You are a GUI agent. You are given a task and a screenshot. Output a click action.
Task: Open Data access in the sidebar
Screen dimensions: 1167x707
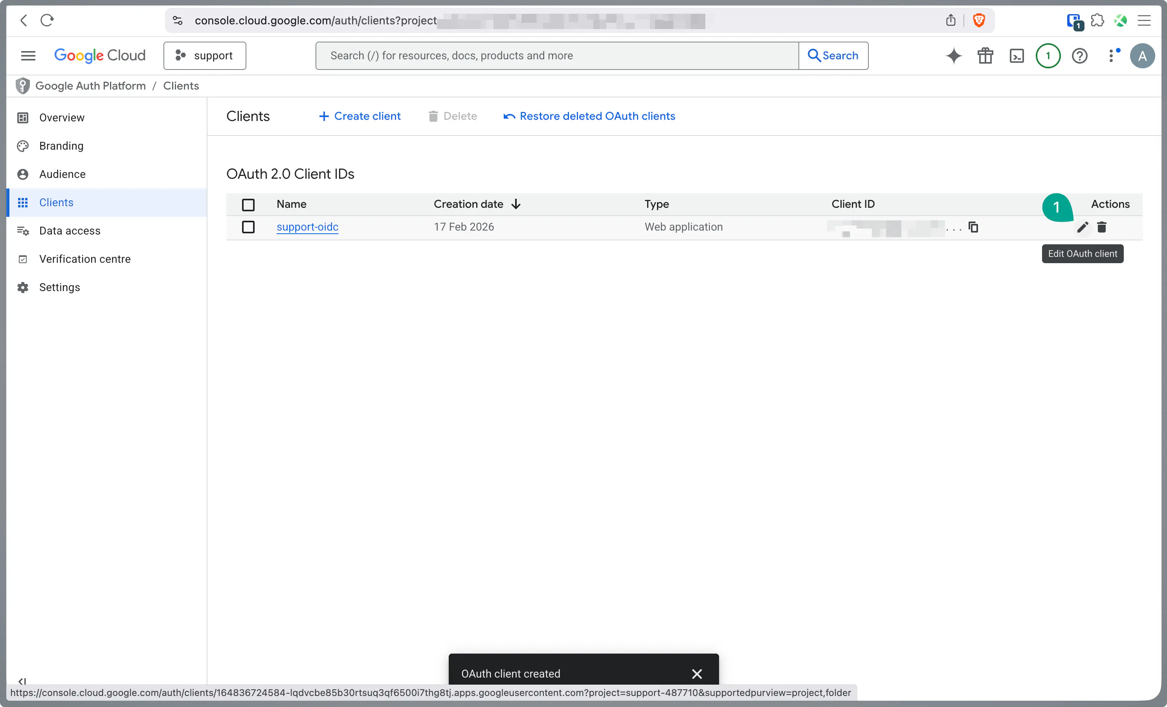click(x=70, y=231)
